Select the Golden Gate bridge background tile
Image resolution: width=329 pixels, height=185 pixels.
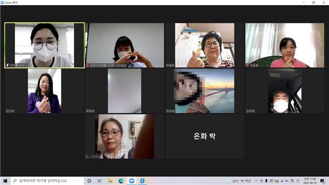click(205, 91)
